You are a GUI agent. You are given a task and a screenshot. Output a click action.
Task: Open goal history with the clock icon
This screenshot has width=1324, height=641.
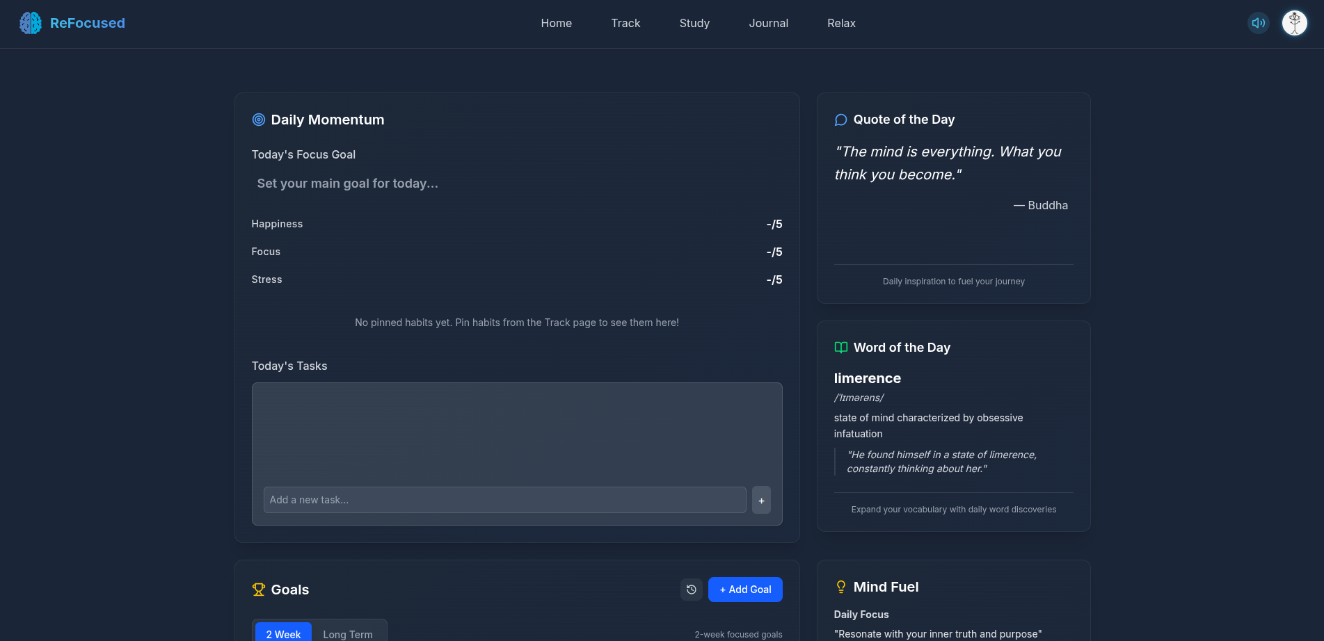[x=691, y=589]
